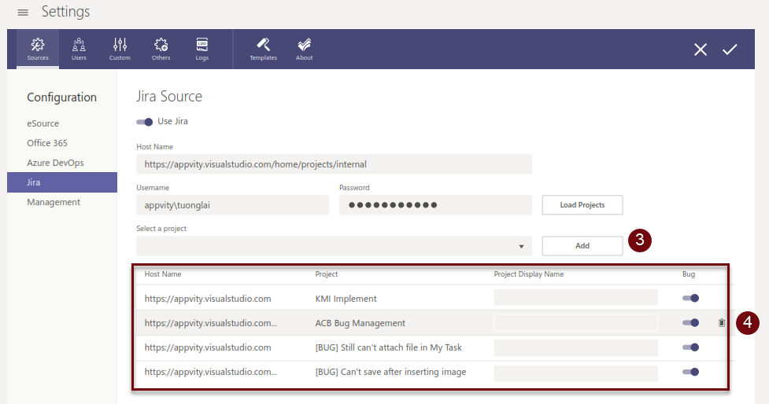Image resolution: width=769 pixels, height=404 pixels.
Task: Select Azure DevOps in Configuration list
Action: pos(55,163)
